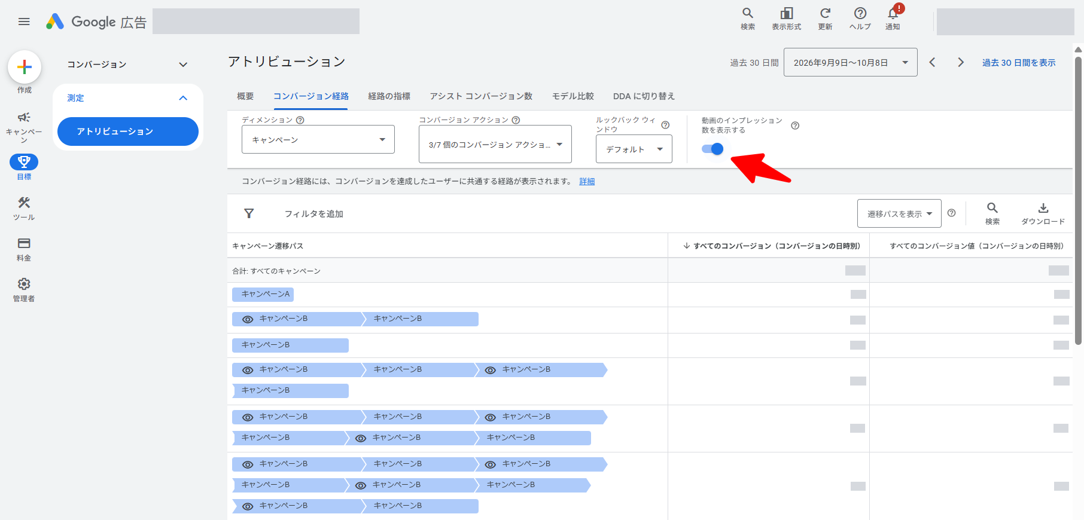Click the 過去 30 日間を表示 link
Image resolution: width=1084 pixels, height=520 pixels.
coord(1019,63)
